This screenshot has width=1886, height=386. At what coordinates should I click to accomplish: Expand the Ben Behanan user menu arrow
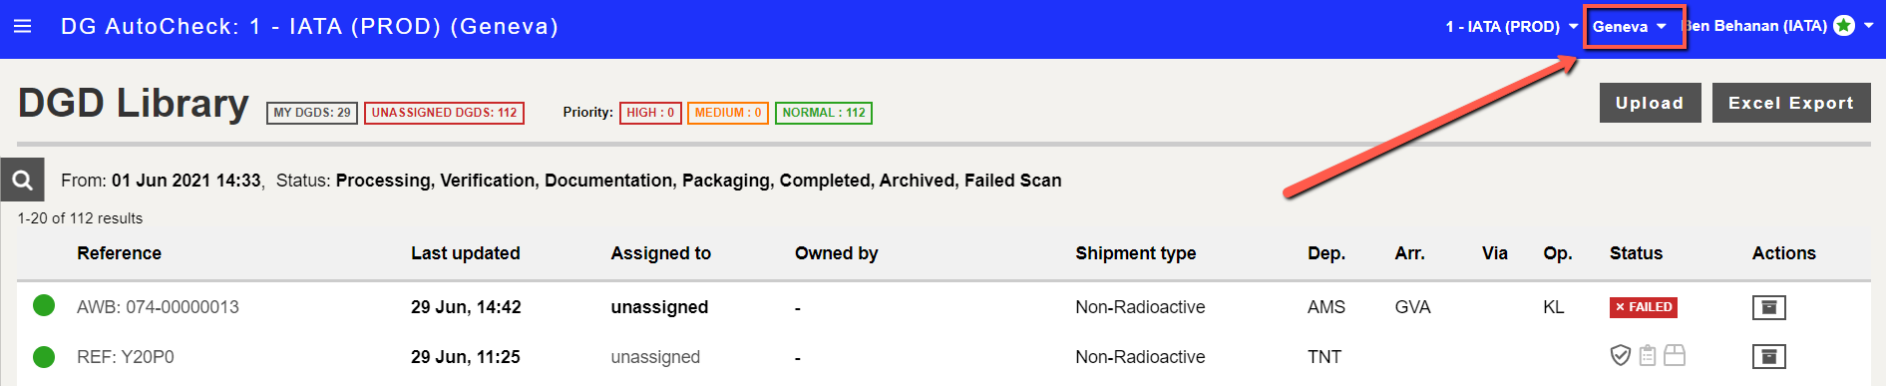[x=1869, y=26]
